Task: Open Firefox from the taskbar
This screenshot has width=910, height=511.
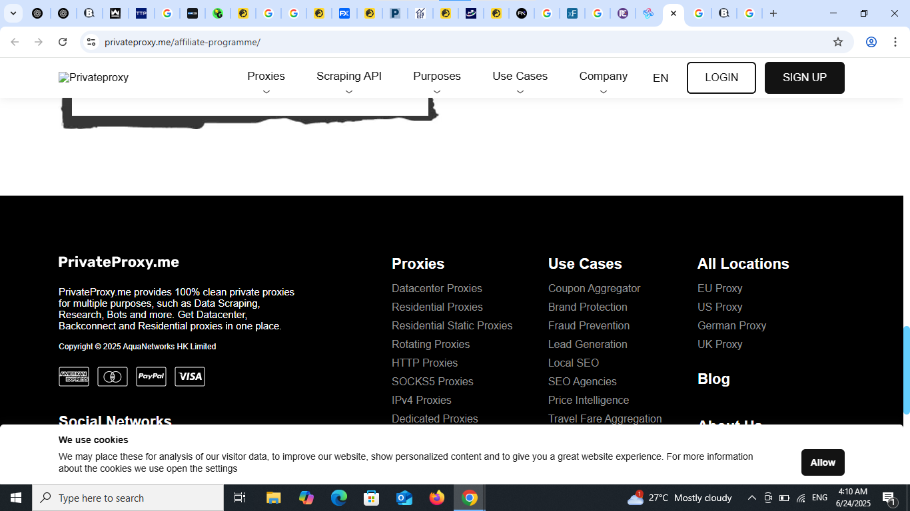Action: [x=437, y=498]
